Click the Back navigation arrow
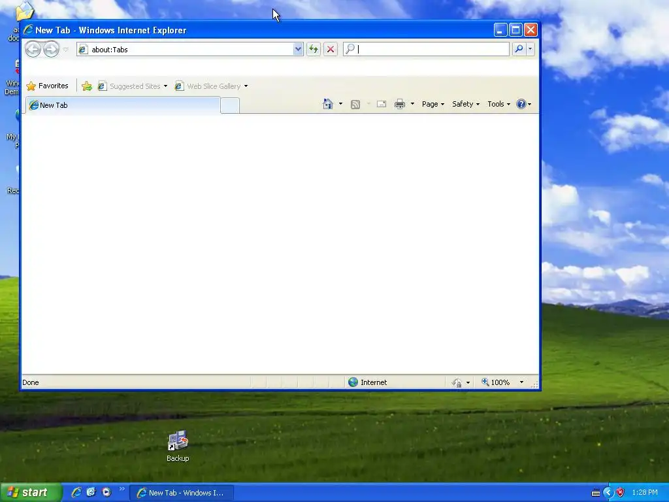 [33, 49]
